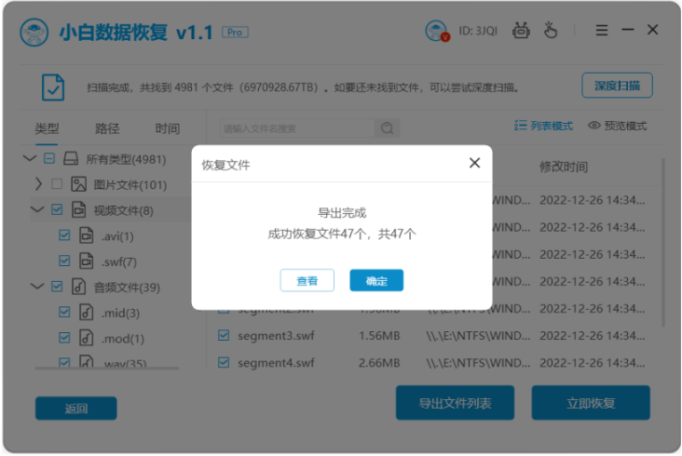Switch to the 时间 tab
Screen dimensions: 682x456
coord(168,128)
